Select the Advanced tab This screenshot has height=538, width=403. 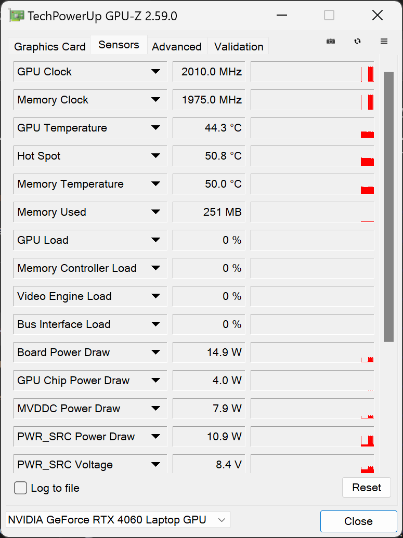point(177,47)
